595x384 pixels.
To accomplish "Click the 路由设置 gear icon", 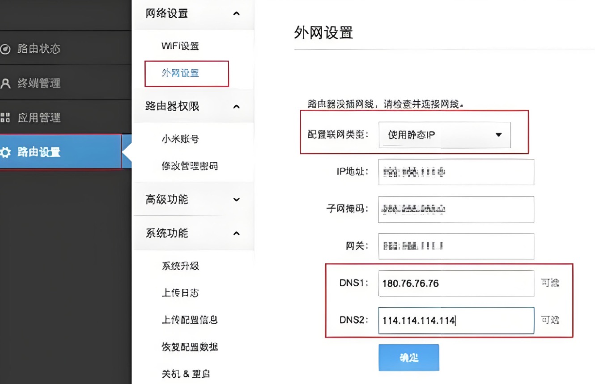I will pyautogui.click(x=5, y=152).
